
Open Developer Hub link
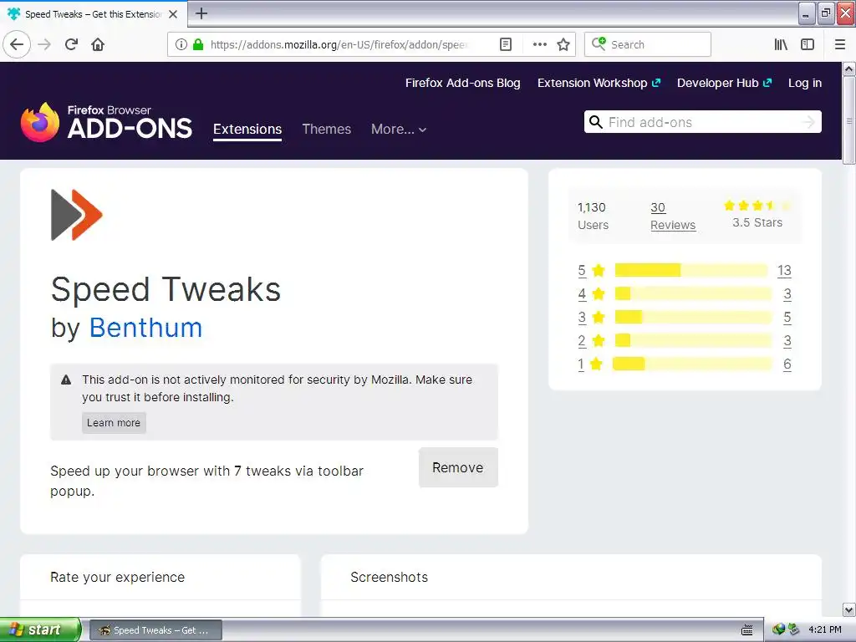[x=725, y=83]
